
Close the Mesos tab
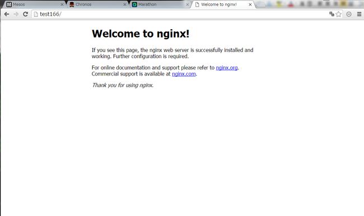[x=62, y=4]
